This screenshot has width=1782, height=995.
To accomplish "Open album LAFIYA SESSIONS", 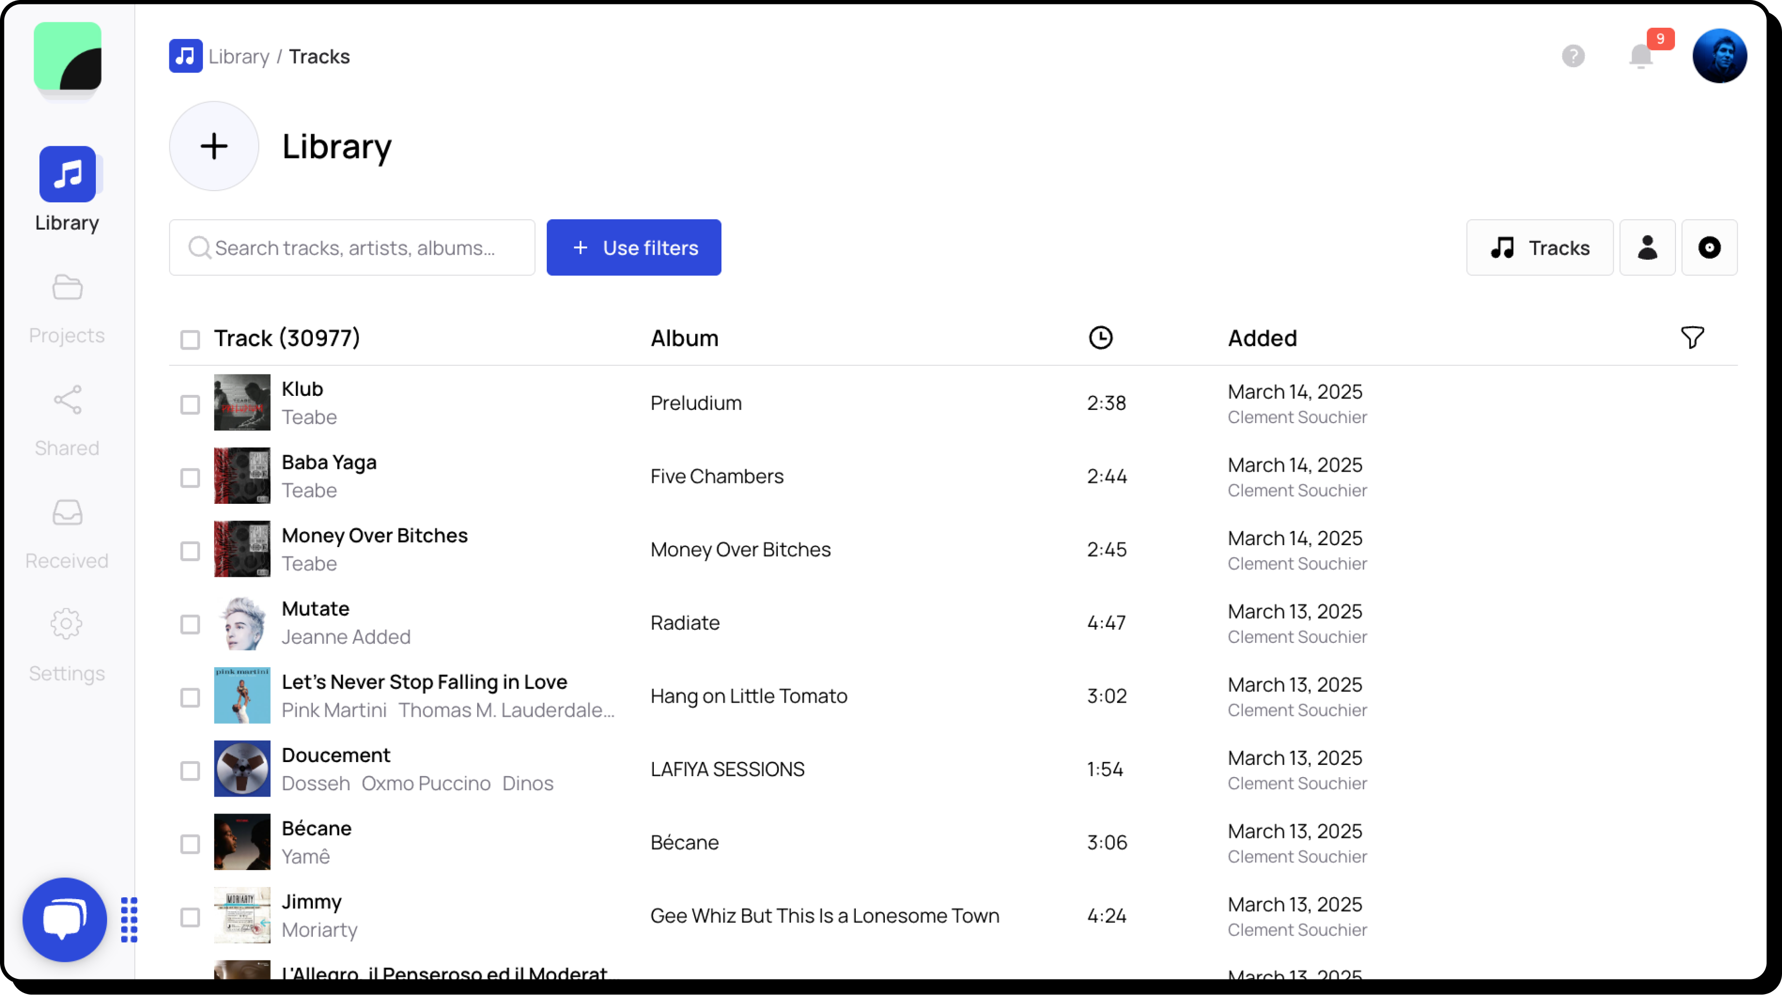I will point(727,769).
